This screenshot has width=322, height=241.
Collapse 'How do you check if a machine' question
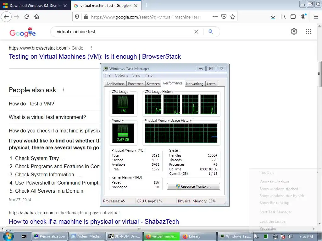click(54, 131)
